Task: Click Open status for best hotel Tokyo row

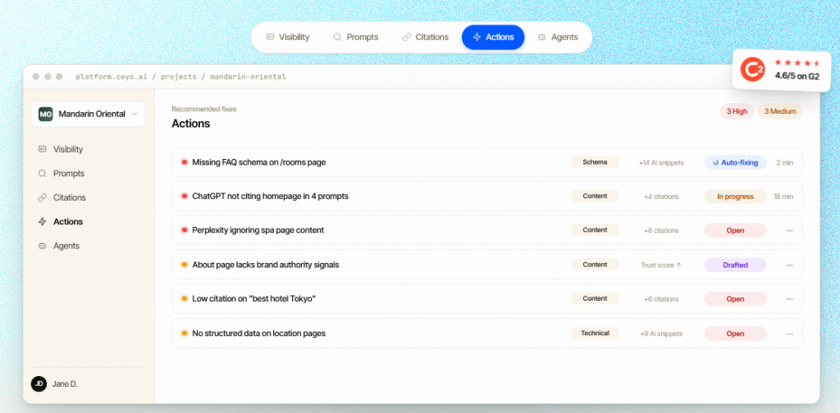Action: pyautogui.click(x=735, y=299)
